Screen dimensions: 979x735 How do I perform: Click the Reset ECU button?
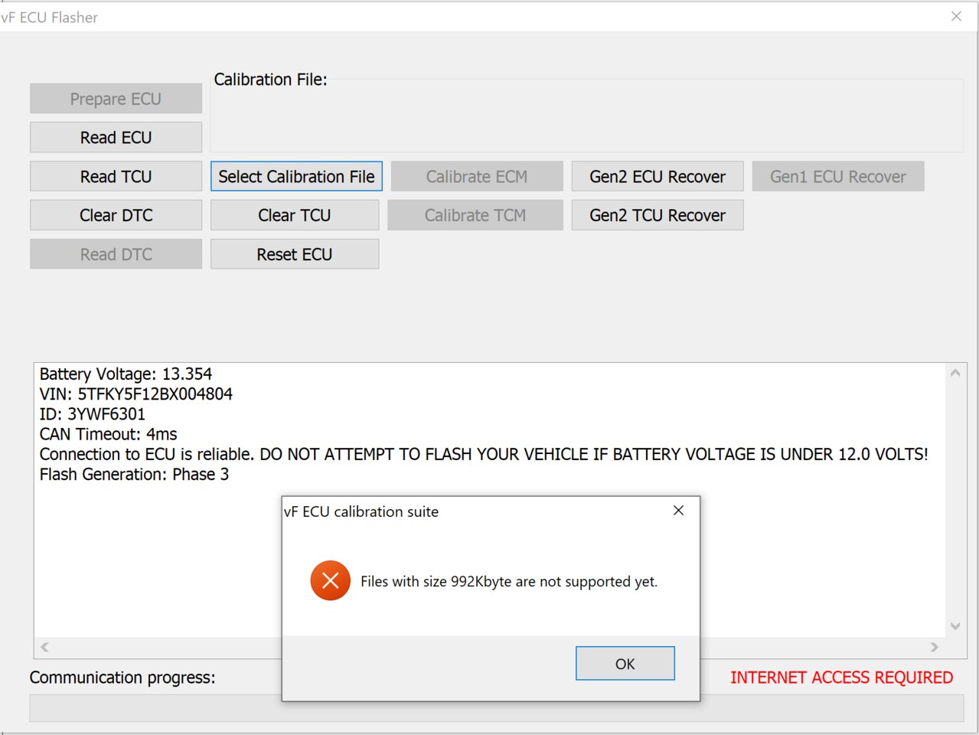click(x=295, y=254)
